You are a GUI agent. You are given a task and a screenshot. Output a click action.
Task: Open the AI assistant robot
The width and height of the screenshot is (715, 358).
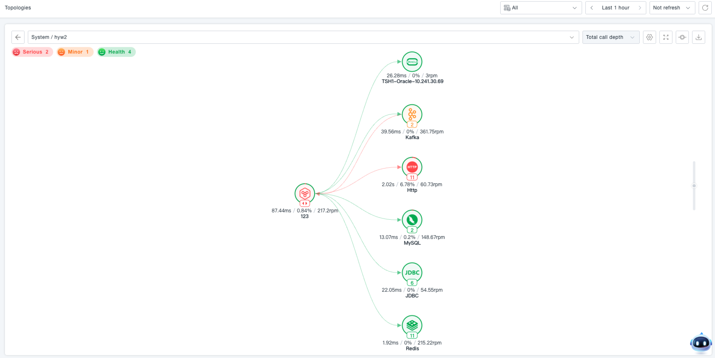pos(701,343)
